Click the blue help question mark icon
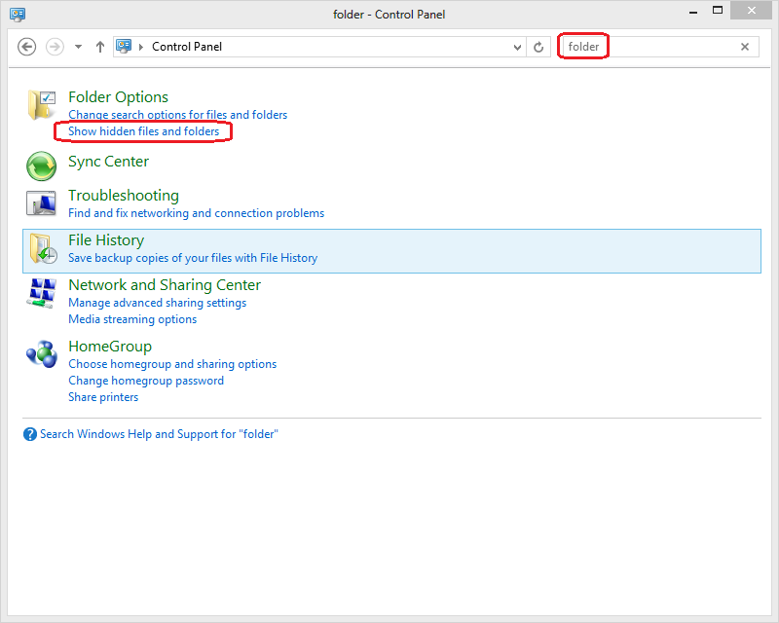The height and width of the screenshot is (623, 779). tap(30, 434)
